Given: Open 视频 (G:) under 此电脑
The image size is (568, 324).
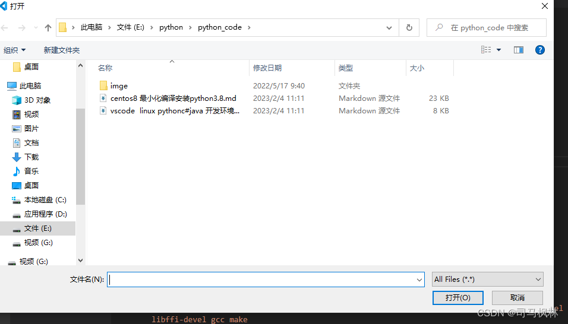Looking at the screenshot, I should pyautogui.click(x=38, y=243).
